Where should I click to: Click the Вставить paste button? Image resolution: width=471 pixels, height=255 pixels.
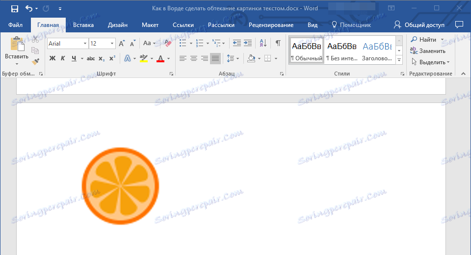tap(17, 51)
